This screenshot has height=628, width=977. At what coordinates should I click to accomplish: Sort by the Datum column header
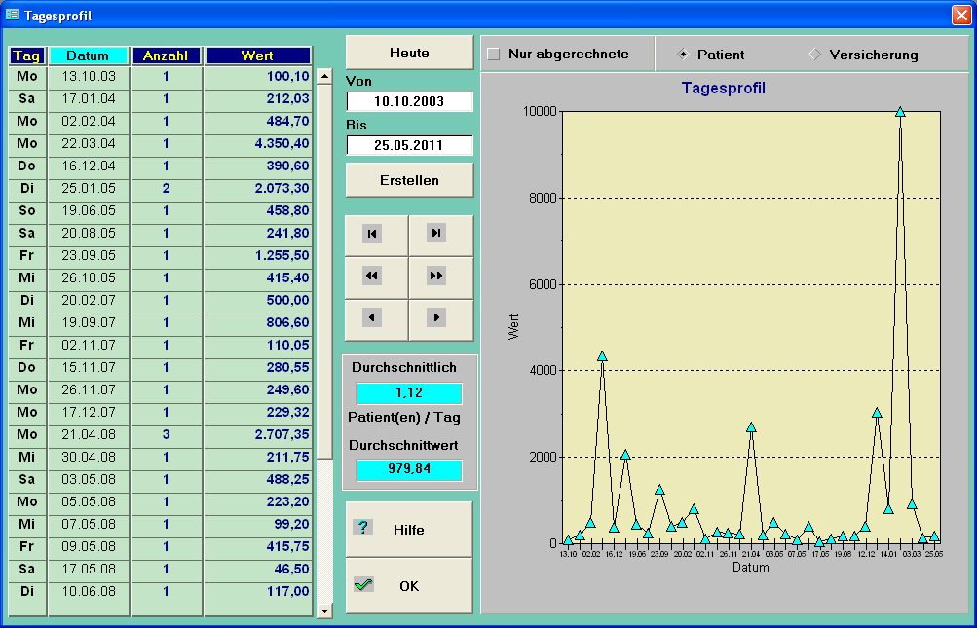tap(89, 55)
